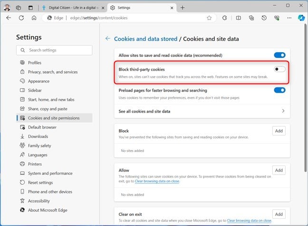
Task: Open History clock icon
Action: coord(264,18)
